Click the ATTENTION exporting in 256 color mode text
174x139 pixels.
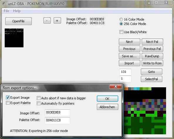pyautogui.click(x=39, y=131)
